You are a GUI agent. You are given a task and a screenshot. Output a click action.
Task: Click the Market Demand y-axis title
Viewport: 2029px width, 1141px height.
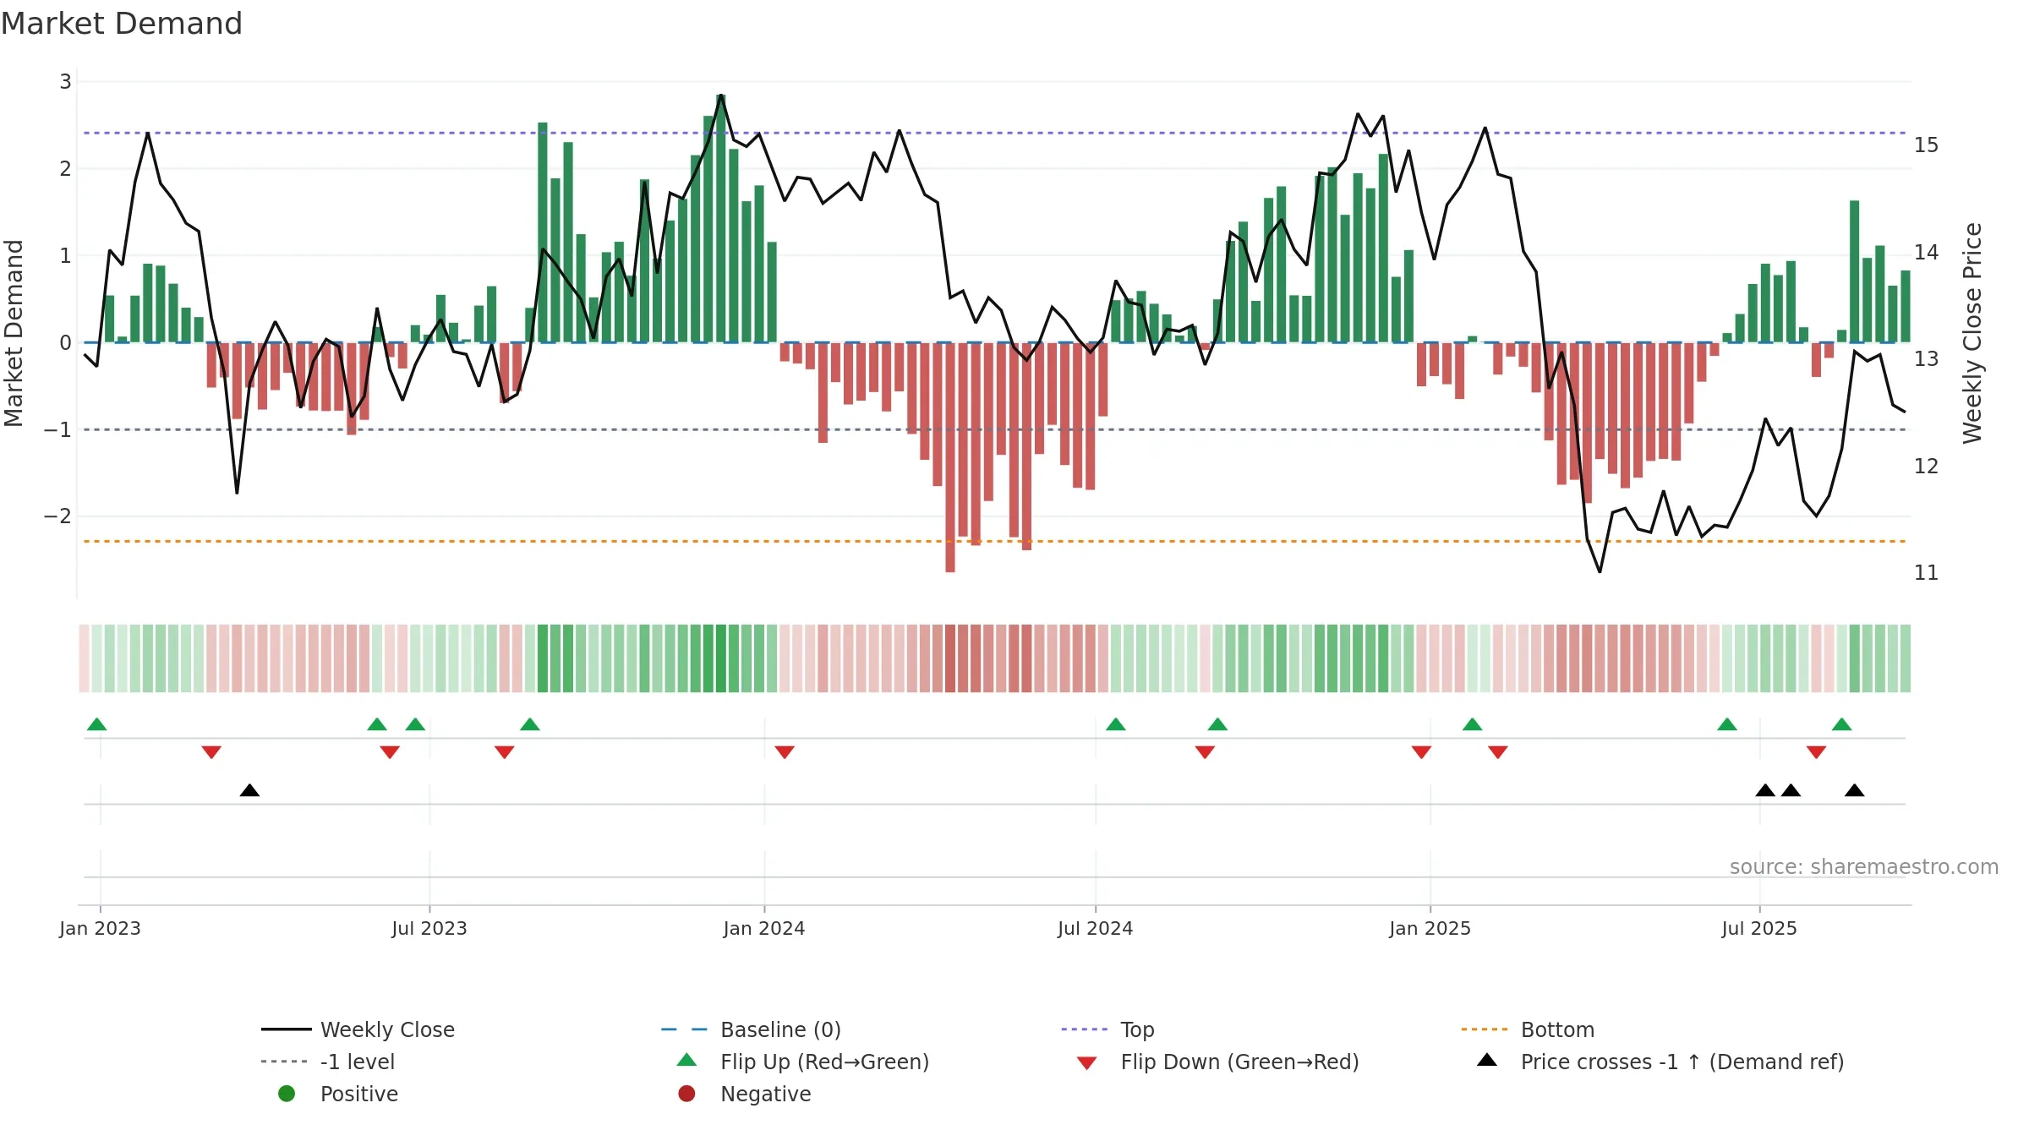click(14, 333)
